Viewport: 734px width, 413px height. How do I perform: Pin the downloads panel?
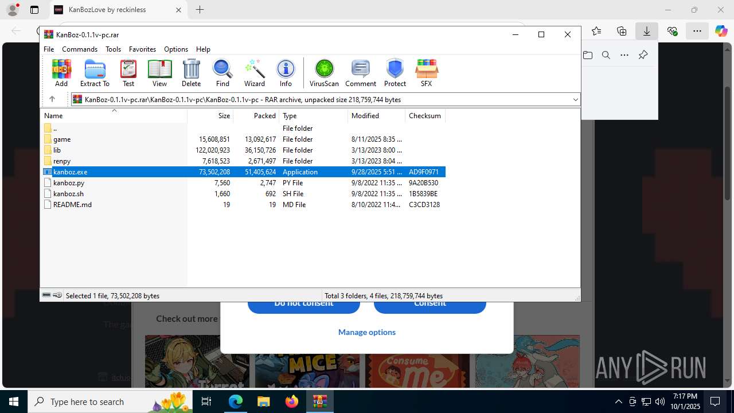pos(643,55)
